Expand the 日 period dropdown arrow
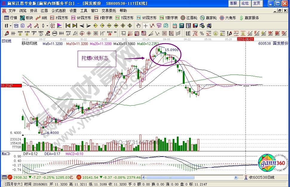290x187 pixels. [x=10, y=26]
